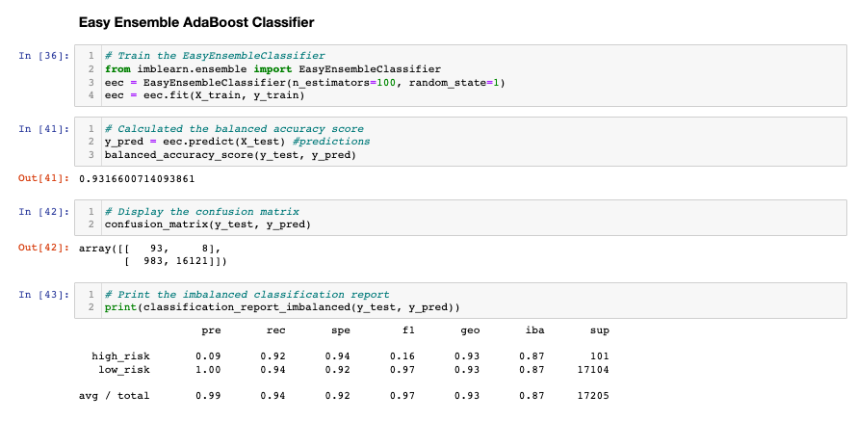The height and width of the screenshot is (421, 856).
Task: Click the comment 'Print the imbalanced classification report'
Action: [x=253, y=295]
